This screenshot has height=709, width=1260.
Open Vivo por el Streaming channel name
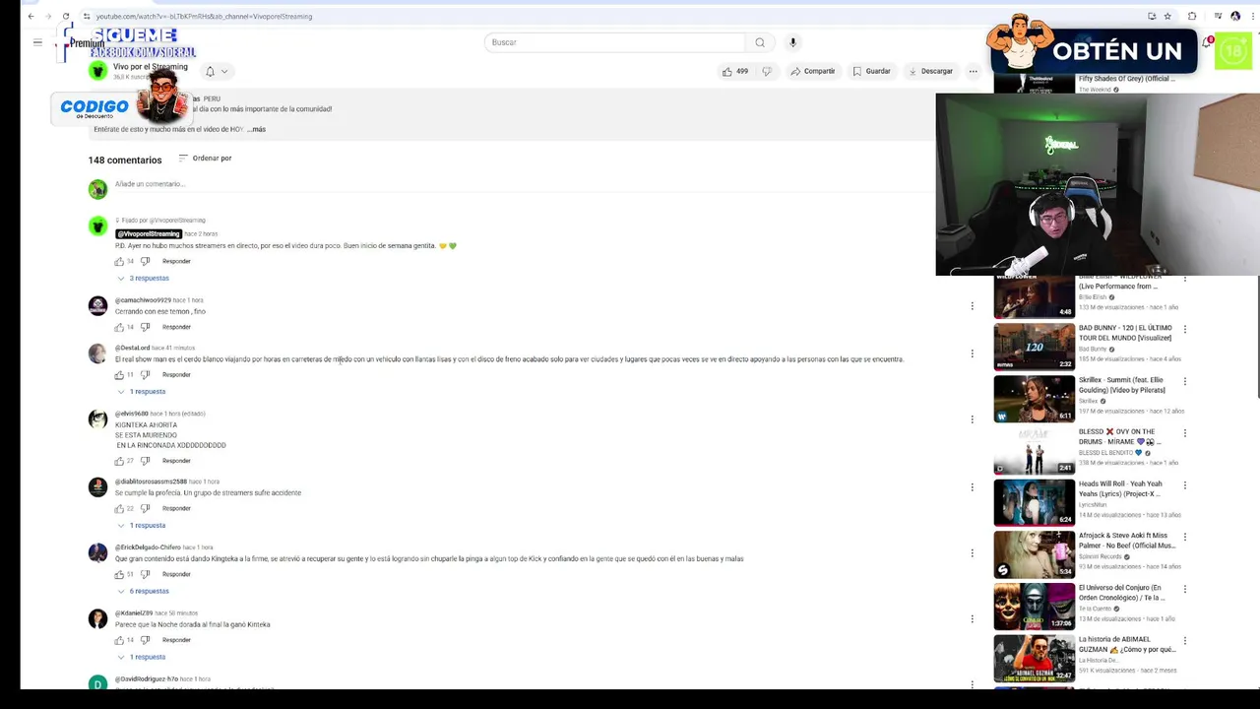coord(151,67)
